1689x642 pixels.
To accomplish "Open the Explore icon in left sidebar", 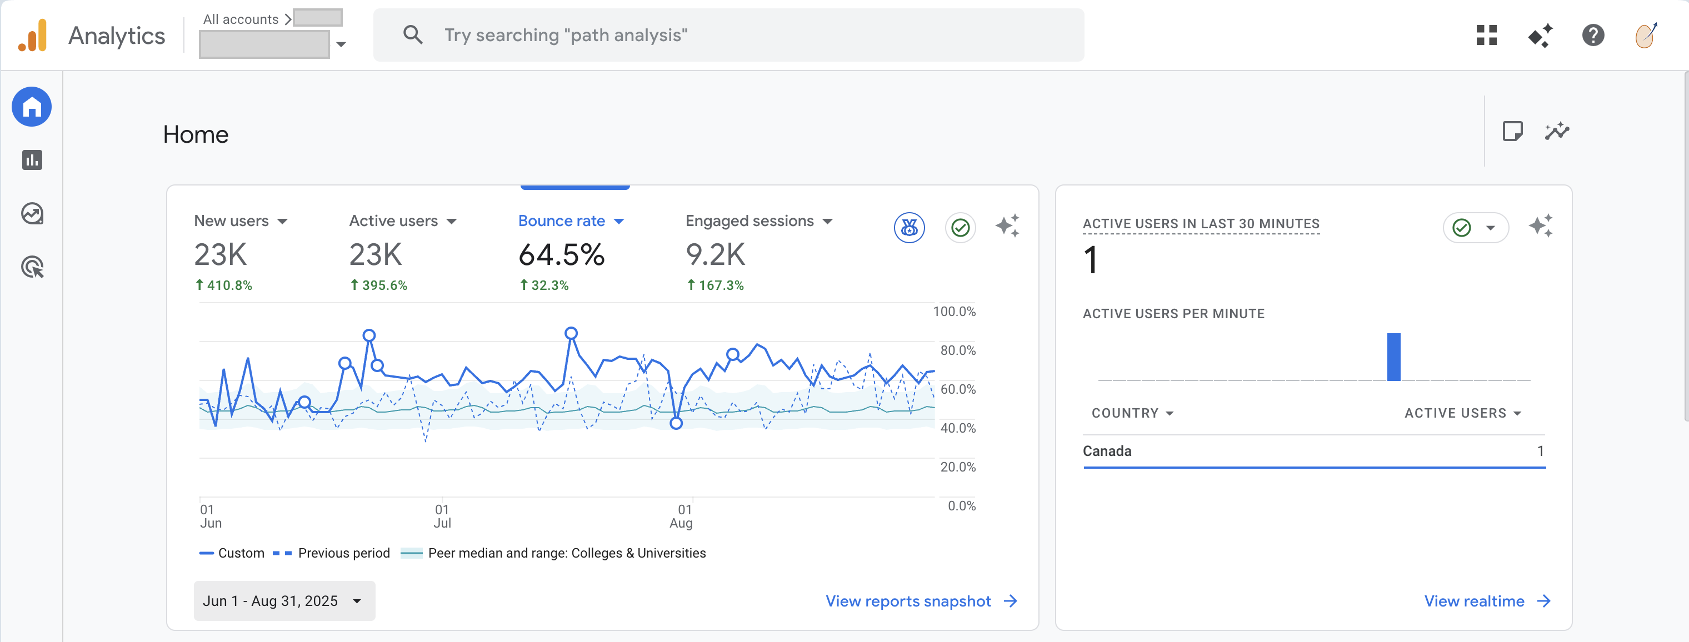I will [x=31, y=213].
